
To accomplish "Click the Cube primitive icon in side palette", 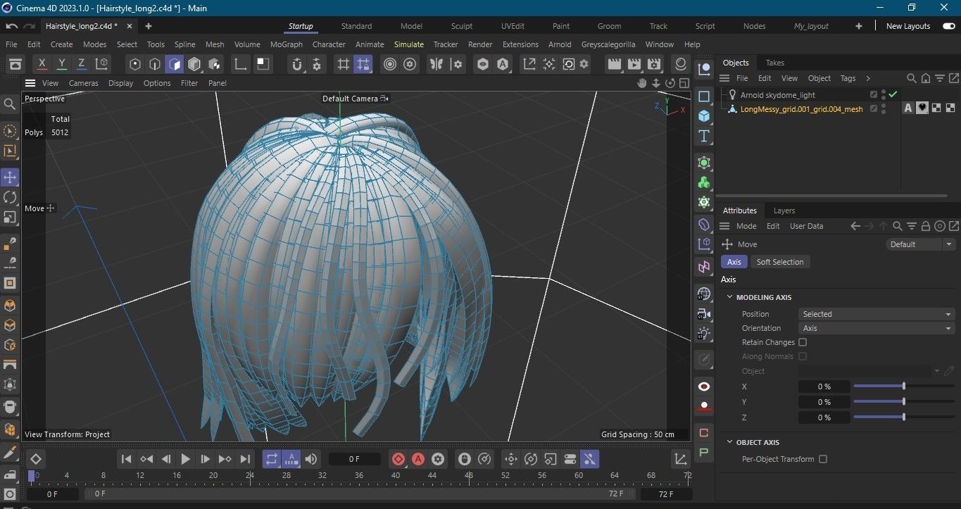I will [x=703, y=116].
